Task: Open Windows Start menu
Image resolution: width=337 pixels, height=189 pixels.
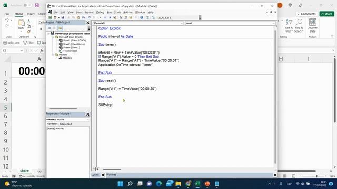Action: point(121,184)
